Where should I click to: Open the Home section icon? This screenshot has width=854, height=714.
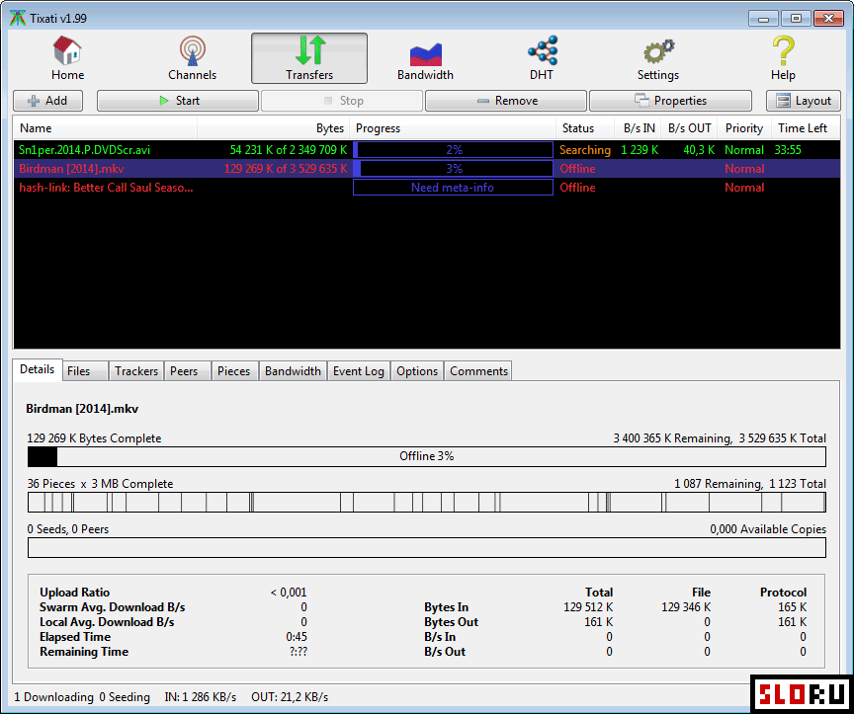(67, 51)
